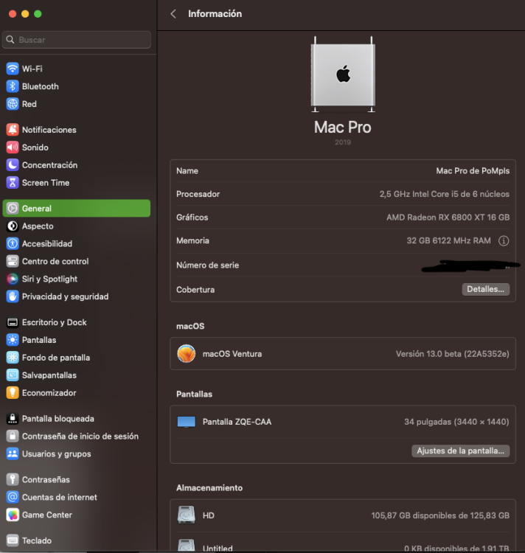The width and height of the screenshot is (525, 553).
Task: Open Privacidad y seguridad hand icon
Action: (x=13, y=296)
